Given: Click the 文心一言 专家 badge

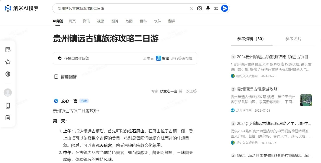Looking at the screenshot, I should point(84,101).
